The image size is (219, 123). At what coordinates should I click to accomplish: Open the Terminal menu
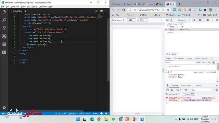pyautogui.click(x=43, y=6)
